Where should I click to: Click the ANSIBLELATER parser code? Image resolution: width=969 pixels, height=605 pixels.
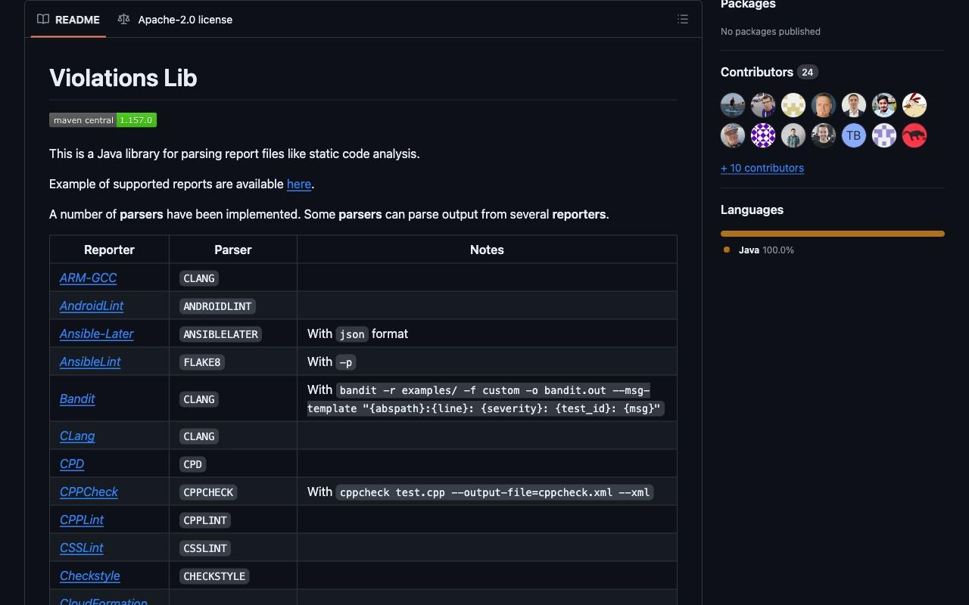(220, 334)
